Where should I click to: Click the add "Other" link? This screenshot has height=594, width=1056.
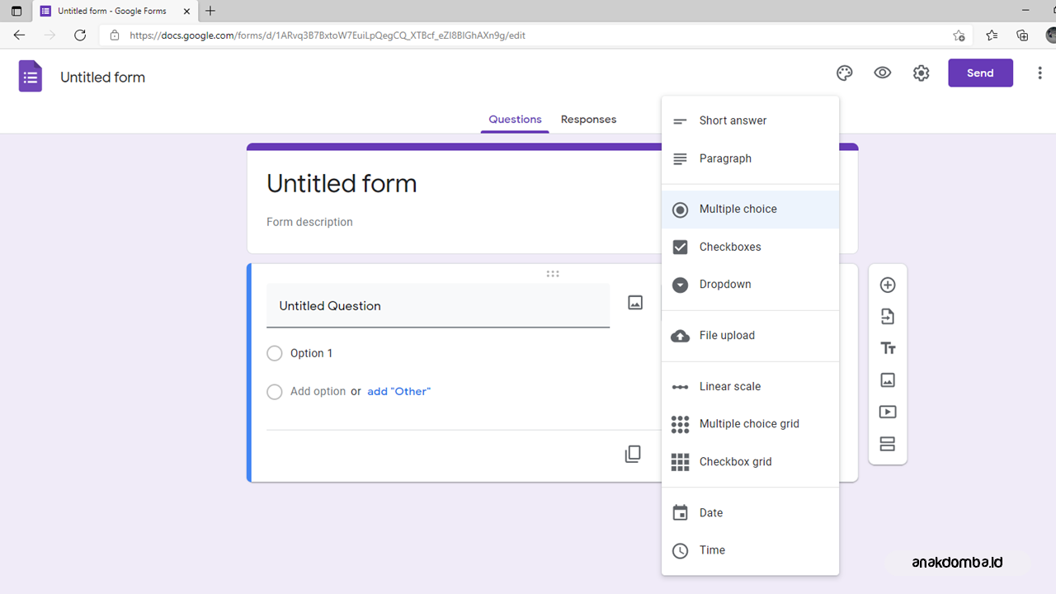pyautogui.click(x=398, y=392)
